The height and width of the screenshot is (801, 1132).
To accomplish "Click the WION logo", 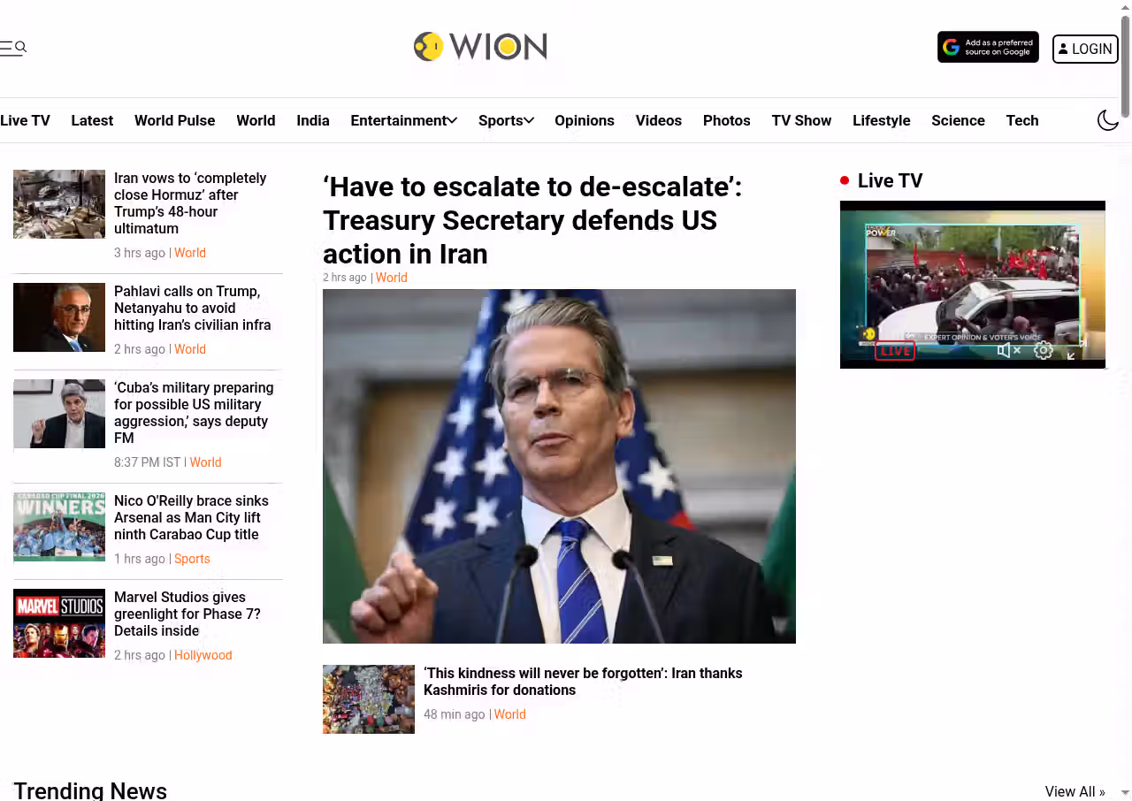I will click(x=480, y=47).
